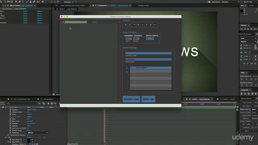This screenshot has height=145, width=258.
Task: Click the IMPORT XML button
Action: pos(148,99)
